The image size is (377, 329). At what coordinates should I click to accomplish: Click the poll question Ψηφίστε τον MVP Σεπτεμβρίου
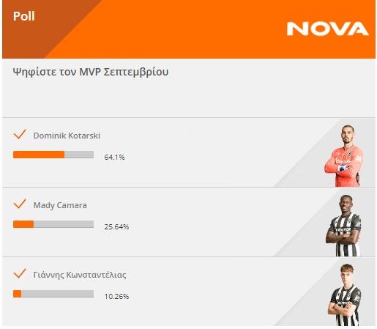[x=91, y=72]
